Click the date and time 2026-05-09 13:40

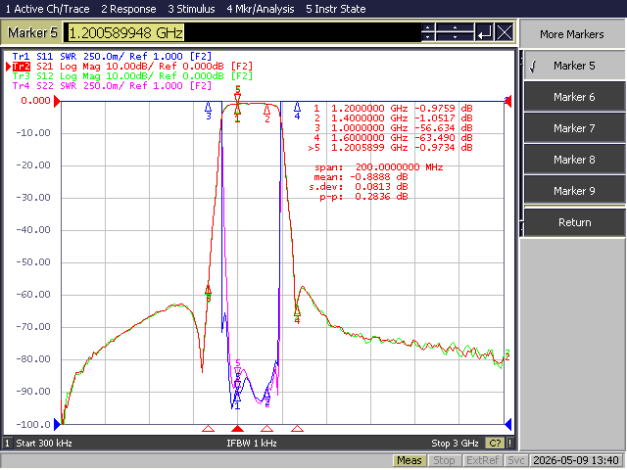[x=576, y=460]
